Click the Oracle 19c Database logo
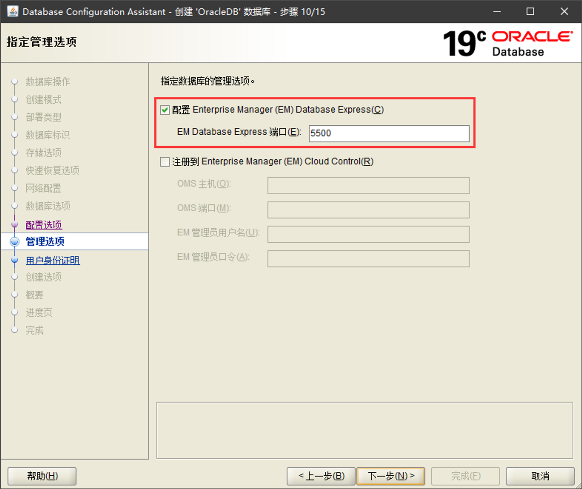The image size is (582, 489). pyautogui.click(x=508, y=43)
